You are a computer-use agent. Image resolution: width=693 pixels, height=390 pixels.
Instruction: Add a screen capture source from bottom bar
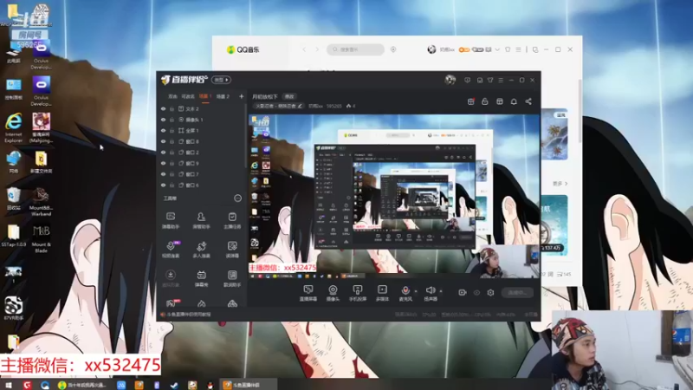click(308, 293)
